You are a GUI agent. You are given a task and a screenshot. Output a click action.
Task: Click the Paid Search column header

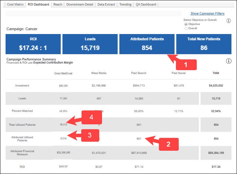[x=139, y=73]
